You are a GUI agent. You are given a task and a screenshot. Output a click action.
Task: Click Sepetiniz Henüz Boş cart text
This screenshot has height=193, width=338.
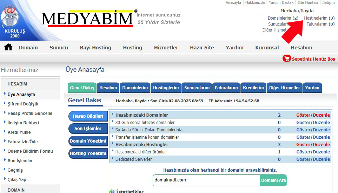click(x=313, y=59)
